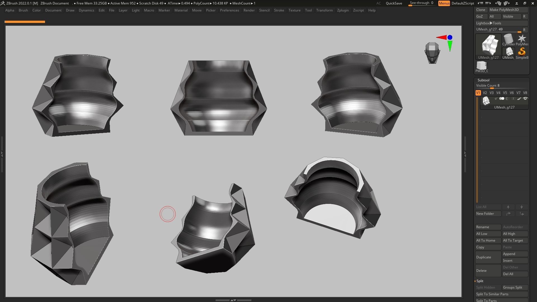This screenshot has width=537, height=302.
Task: Open the Preferences menu
Action: [229, 10]
